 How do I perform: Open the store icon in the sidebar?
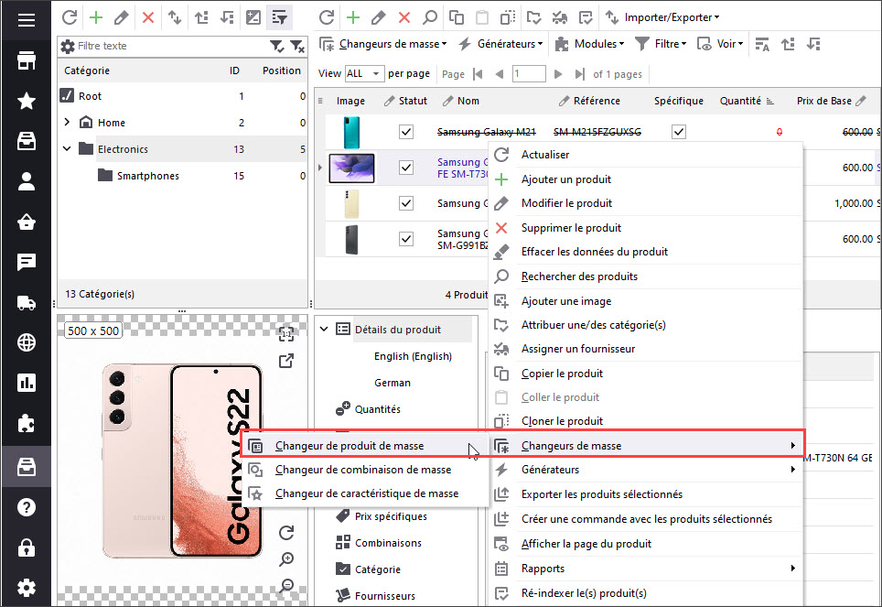point(26,60)
